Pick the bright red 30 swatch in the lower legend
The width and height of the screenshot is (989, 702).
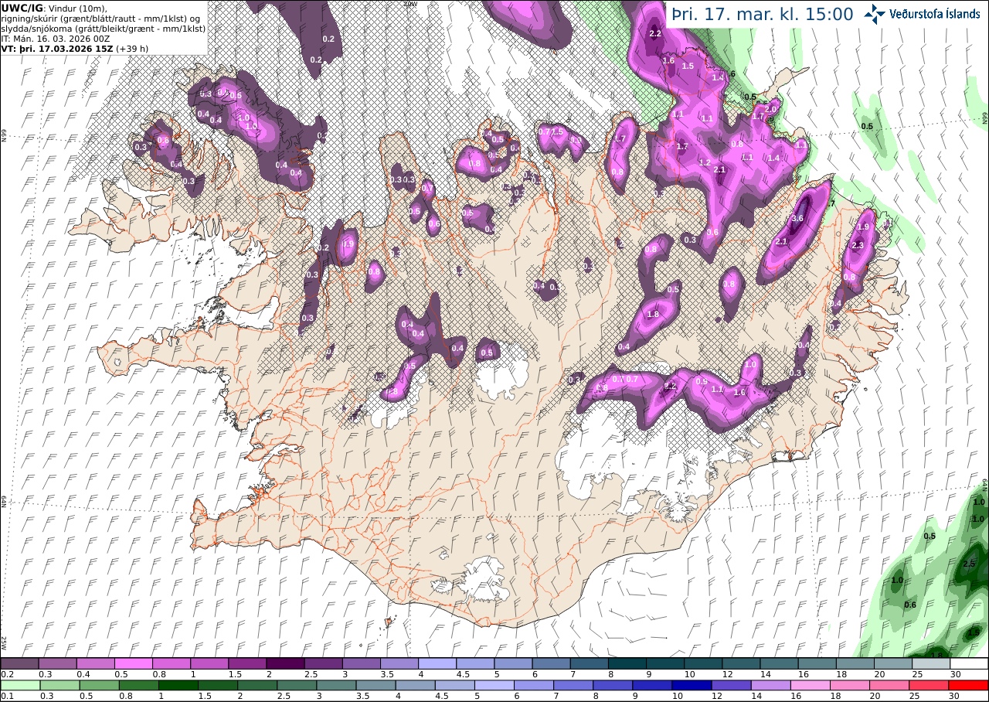[x=970, y=685]
